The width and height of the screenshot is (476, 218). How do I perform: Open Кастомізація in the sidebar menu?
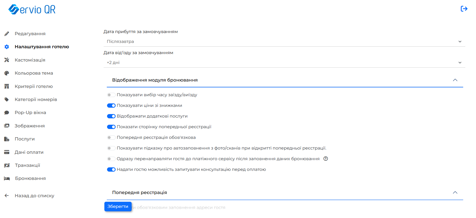coord(30,60)
